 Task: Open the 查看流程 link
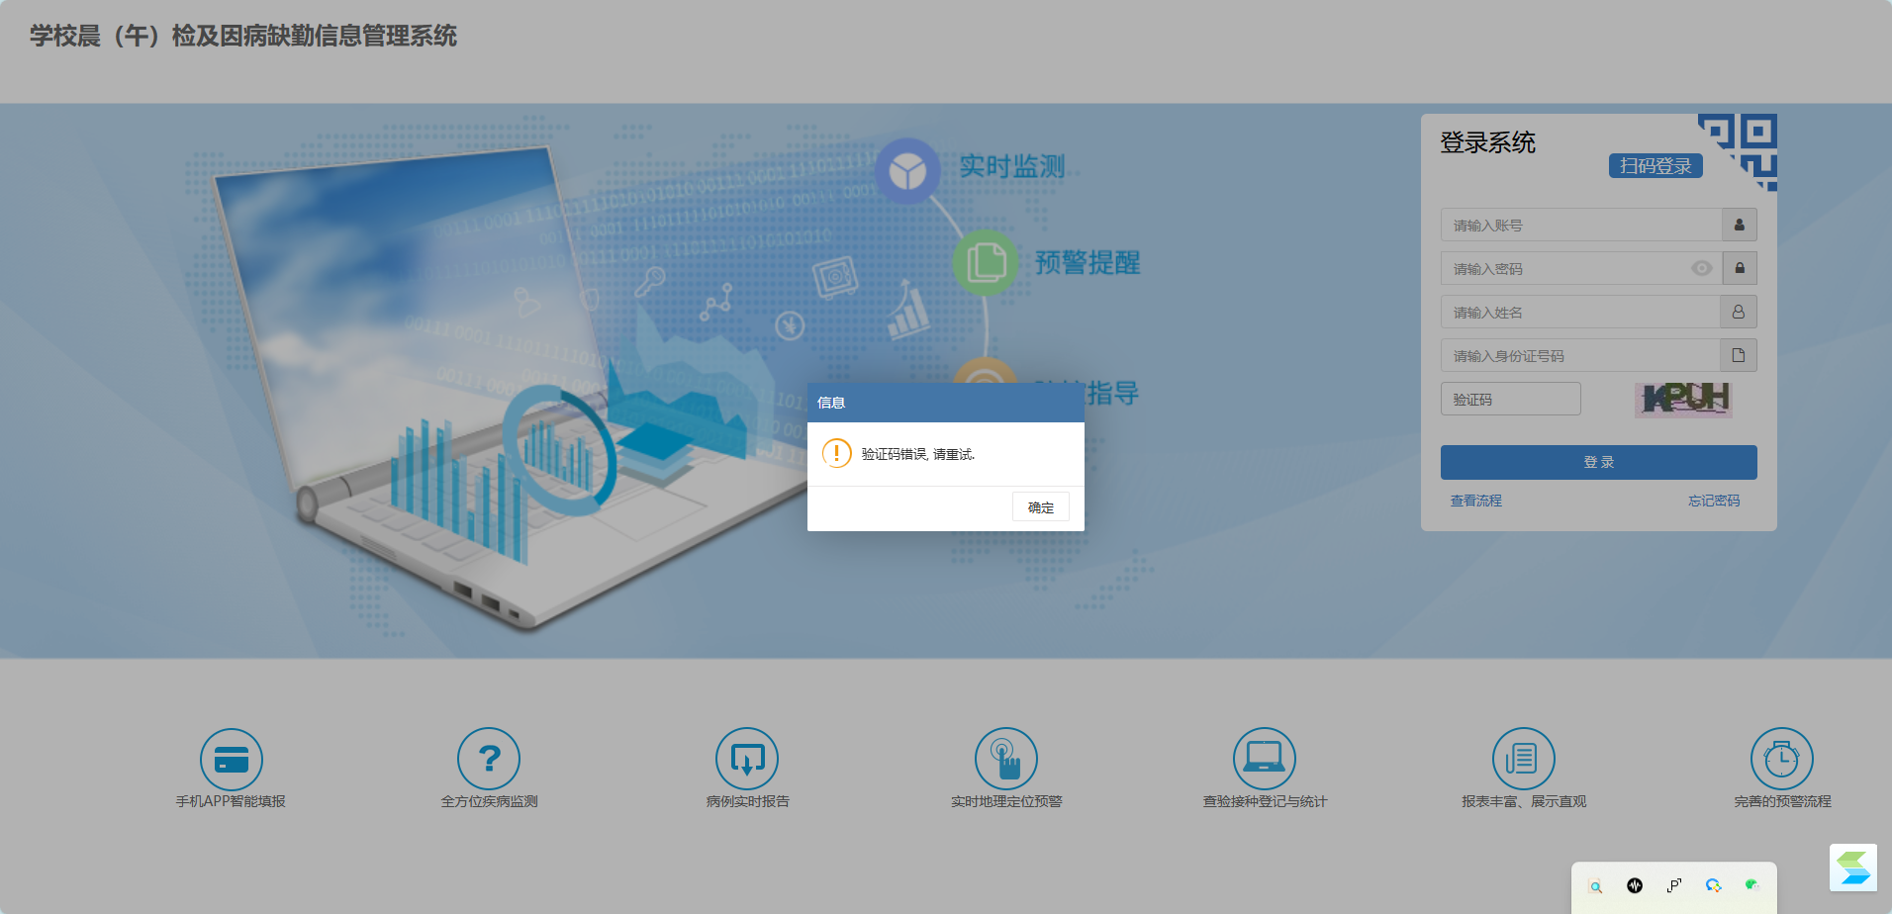click(1475, 501)
